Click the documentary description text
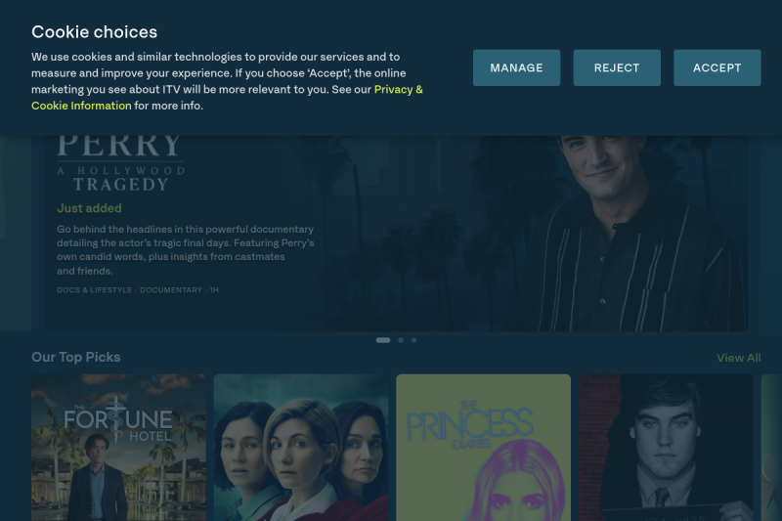Screen dimensions: 782x521 click(185, 250)
